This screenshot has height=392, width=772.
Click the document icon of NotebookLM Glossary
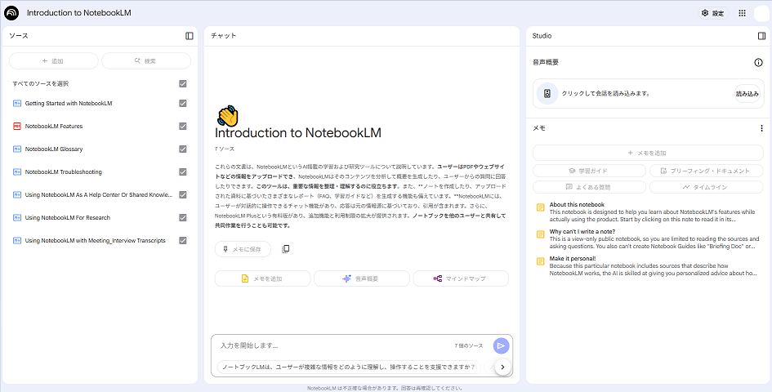17,149
